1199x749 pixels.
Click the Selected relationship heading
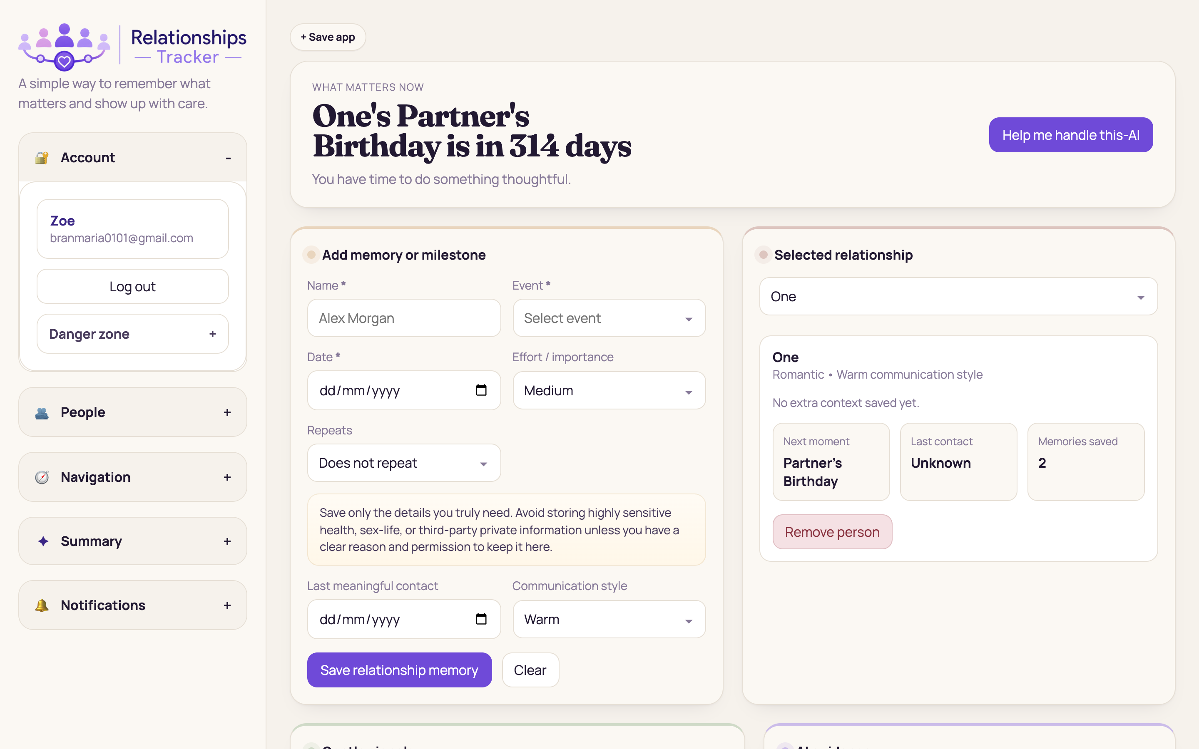[x=843, y=255]
